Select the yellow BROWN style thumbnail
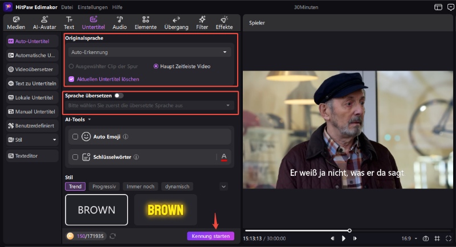The width and height of the screenshot is (456, 247). point(165,209)
